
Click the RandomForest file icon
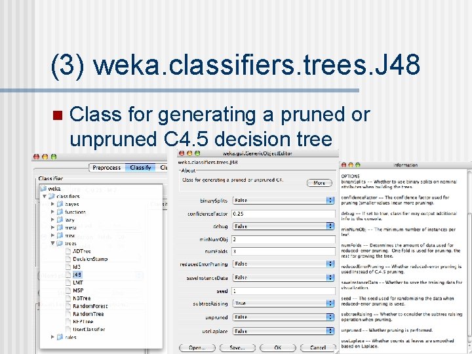pos(68,306)
